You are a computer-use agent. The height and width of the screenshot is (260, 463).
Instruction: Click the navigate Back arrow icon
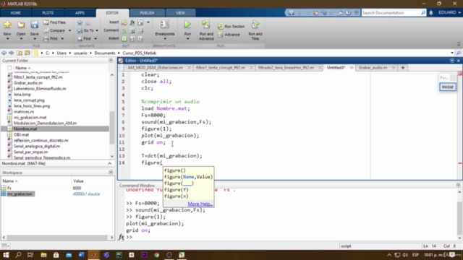point(80,22)
